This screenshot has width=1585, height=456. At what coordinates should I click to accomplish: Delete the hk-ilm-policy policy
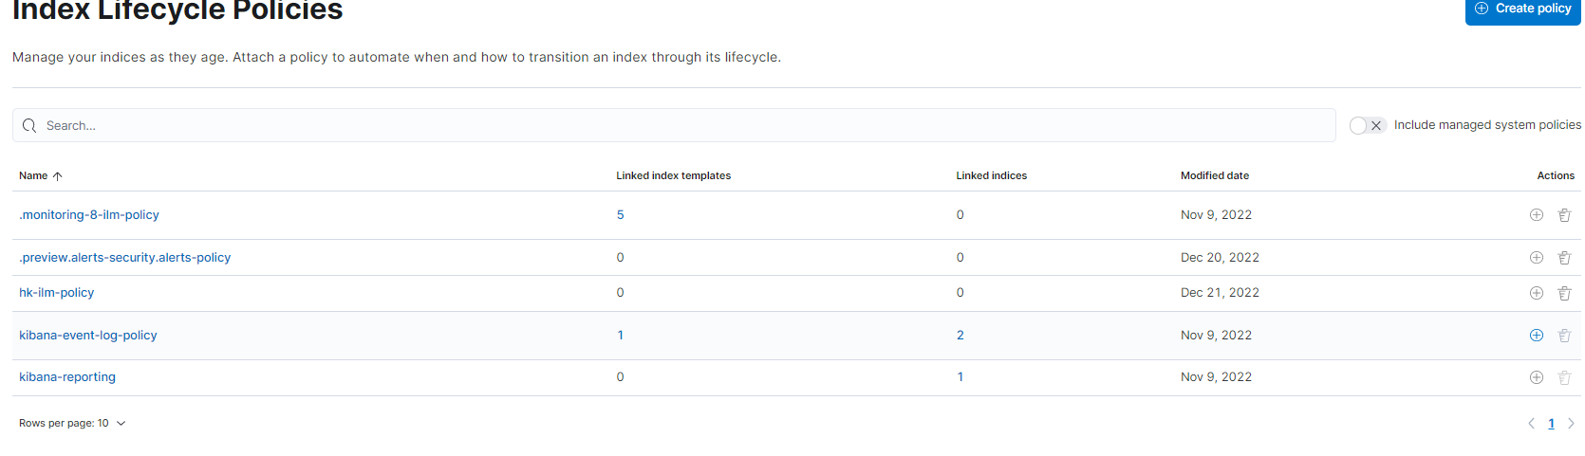pyautogui.click(x=1564, y=293)
